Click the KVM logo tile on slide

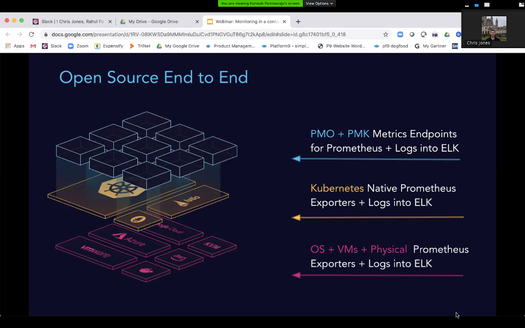(x=212, y=246)
